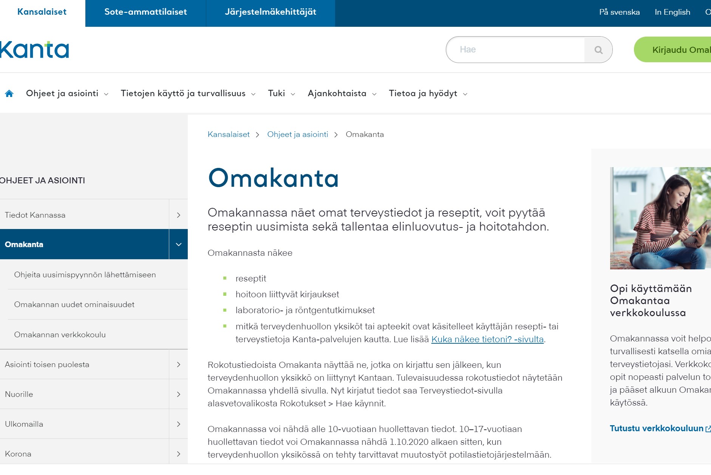The height and width of the screenshot is (475, 711).
Task: Focus the Hae search field
Action: (x=516, y=50)
